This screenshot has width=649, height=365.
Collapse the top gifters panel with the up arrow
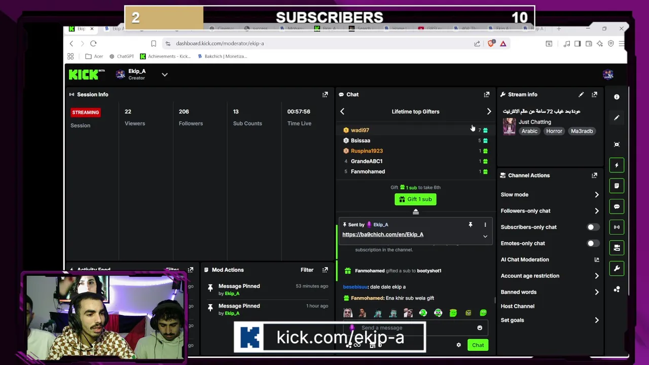pos(416,212)
